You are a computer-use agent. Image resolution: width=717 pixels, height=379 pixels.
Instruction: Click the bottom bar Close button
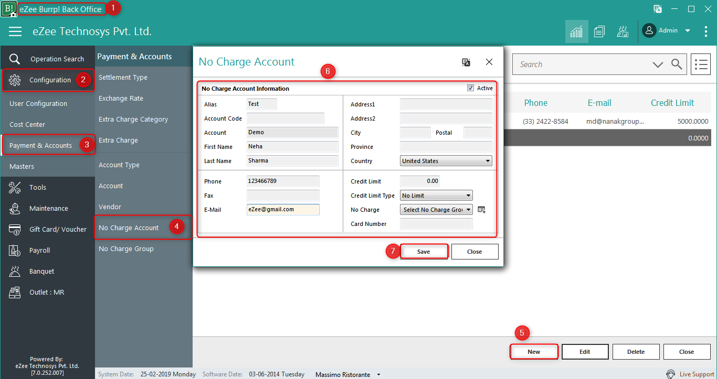687,352
